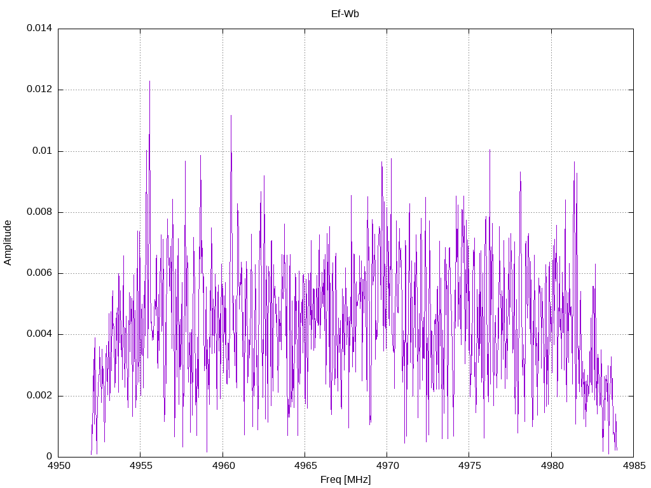This screenshot has height=488, width=651.
Task: Select the 0.008 y-axis tick label
Action: 39,212
